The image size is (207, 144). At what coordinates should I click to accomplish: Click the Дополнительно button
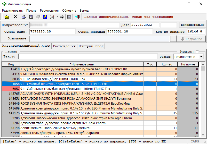click(x=193, y=25)
